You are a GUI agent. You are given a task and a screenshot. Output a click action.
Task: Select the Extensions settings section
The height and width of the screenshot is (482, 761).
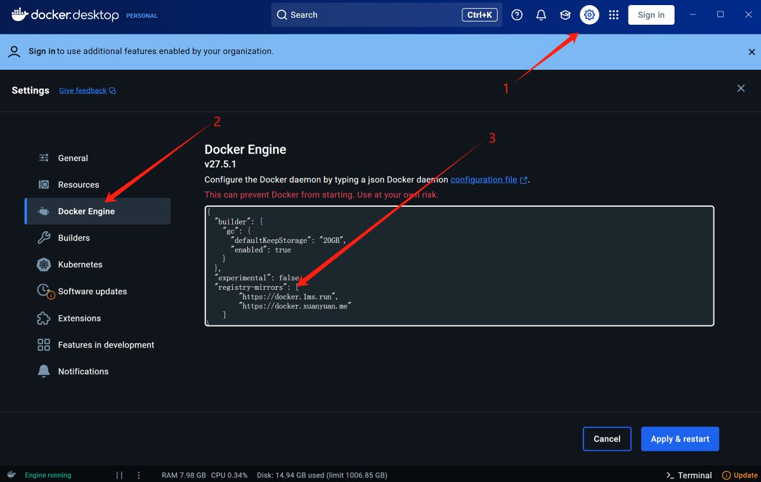point(98,318)
